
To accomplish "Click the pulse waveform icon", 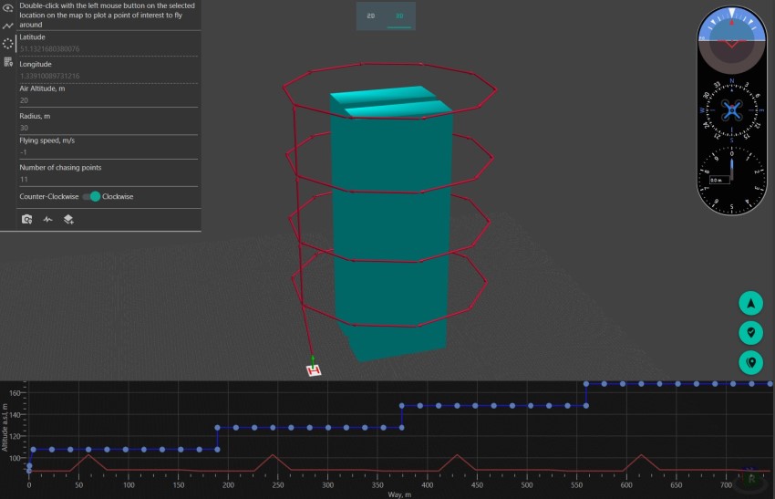I will point(47,219).
